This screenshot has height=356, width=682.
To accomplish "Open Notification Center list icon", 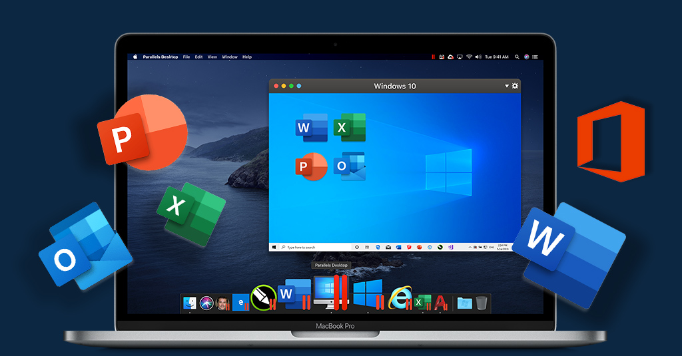I will [535, 57].
